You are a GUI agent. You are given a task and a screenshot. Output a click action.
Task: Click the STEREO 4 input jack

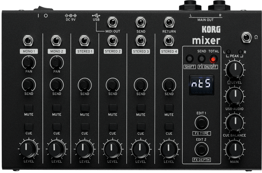click(x=169, y=40)
